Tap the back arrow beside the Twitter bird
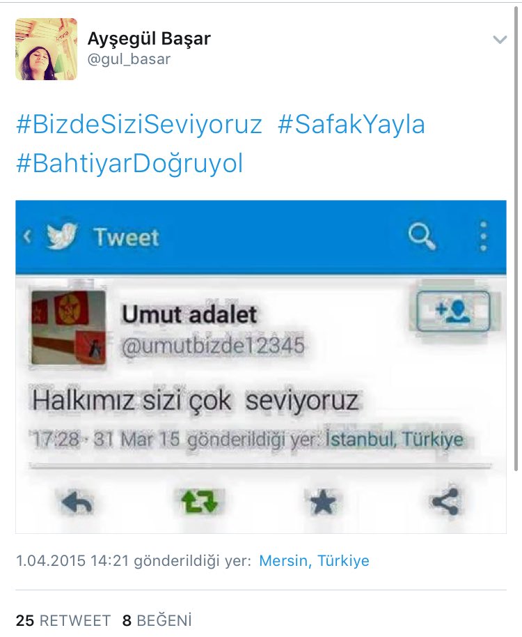The height and width of the screenshot is (637, 522). (x=27, y=236)
